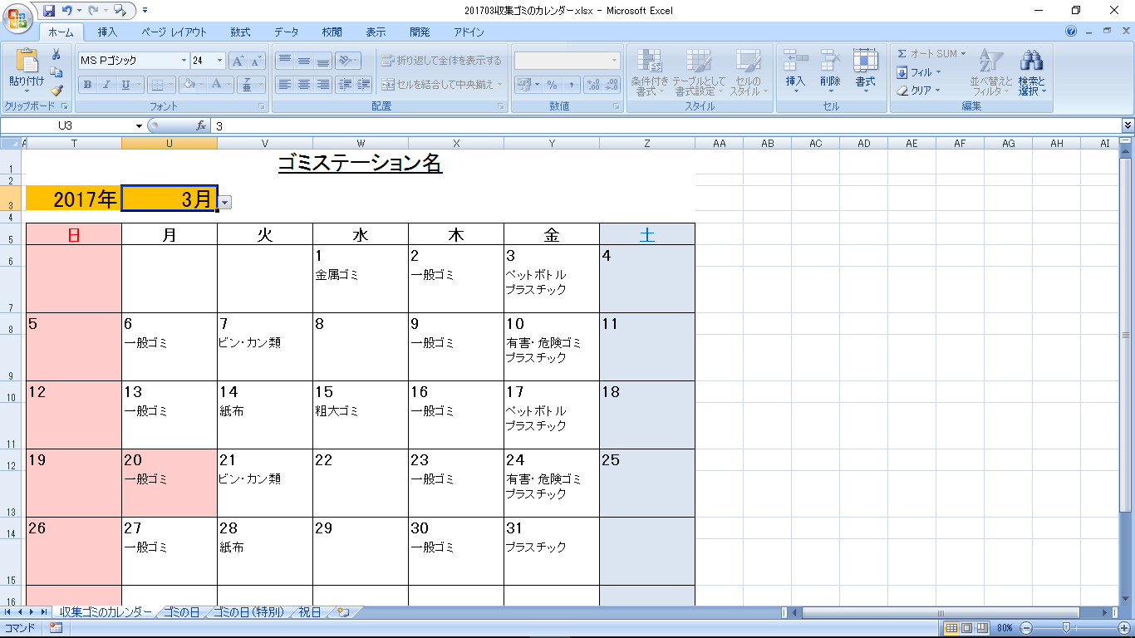The image size is (1135, 638).
Task: Decrease the cell indent
Action: pyautogui.click(x=345, y=85)
